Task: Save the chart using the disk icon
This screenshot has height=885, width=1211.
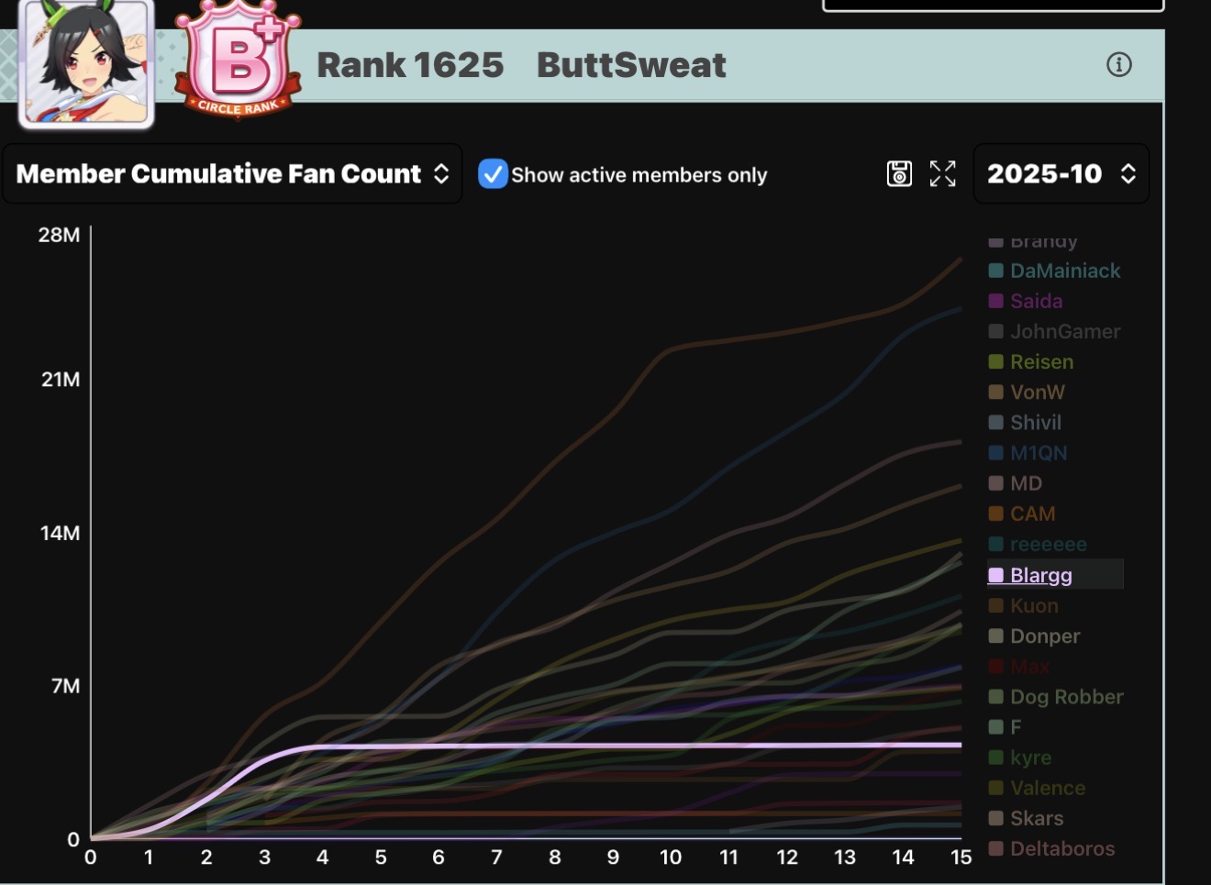Action: [899, 173]
